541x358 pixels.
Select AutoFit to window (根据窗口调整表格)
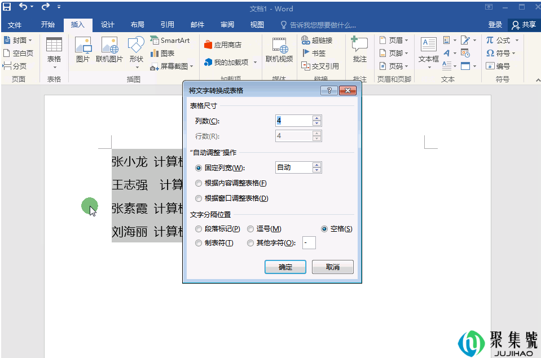click(x=231, y=198)
